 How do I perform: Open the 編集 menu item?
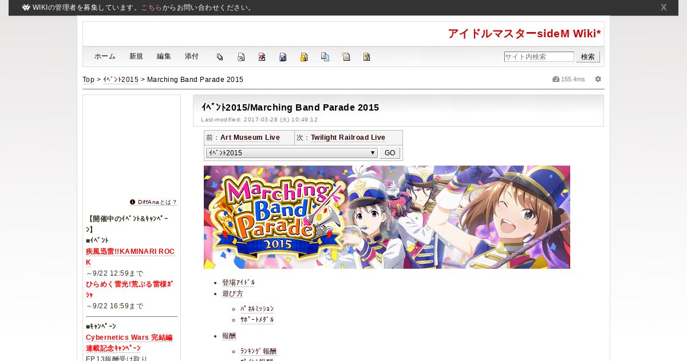(x=164, y=56)
